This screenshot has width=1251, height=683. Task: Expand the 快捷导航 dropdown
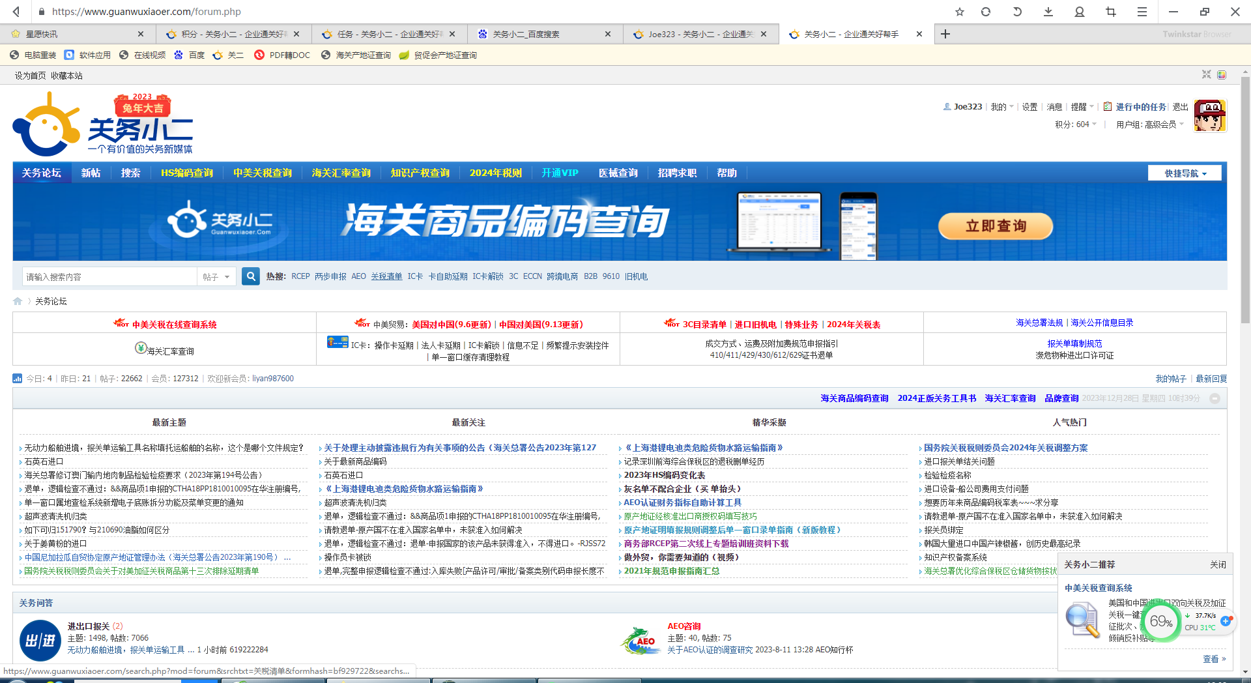(x=1185, y=173)
